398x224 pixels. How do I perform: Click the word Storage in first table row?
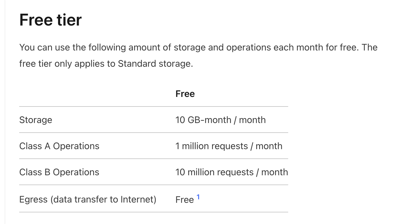tap(36, 120)
